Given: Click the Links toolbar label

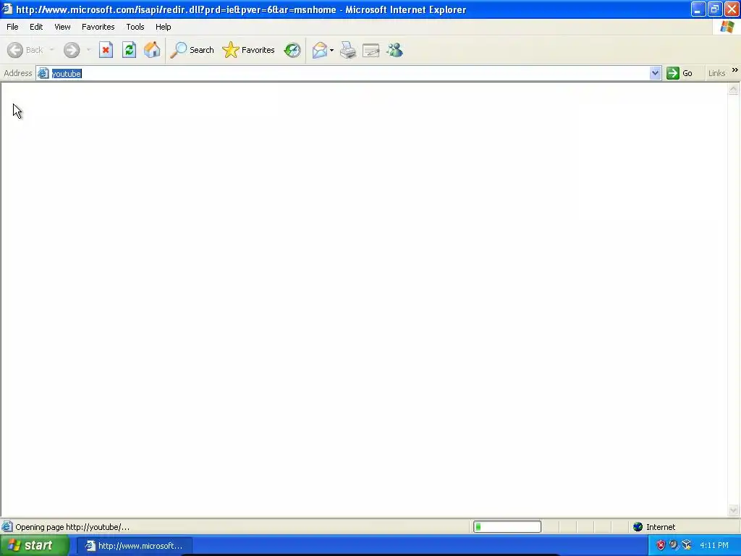Looking at the screenshot, I should (716, 73).
